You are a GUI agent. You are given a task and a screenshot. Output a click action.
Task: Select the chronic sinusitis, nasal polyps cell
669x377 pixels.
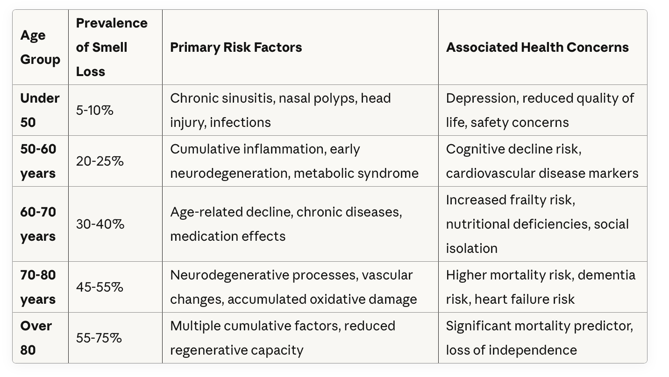tap(280, 110)
